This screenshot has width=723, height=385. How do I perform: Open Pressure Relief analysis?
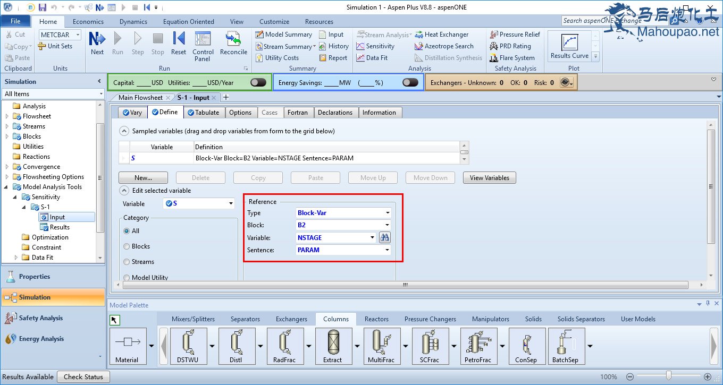click(x=515, y=35)
